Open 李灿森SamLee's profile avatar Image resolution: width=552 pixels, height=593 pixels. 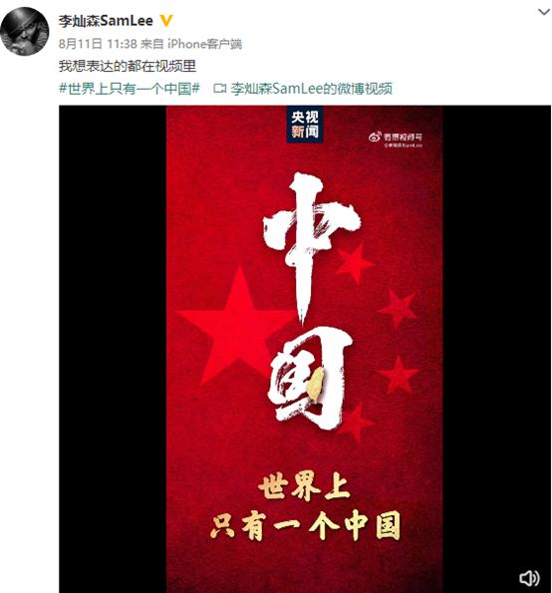pyautogui.click(x=25, y=31)
